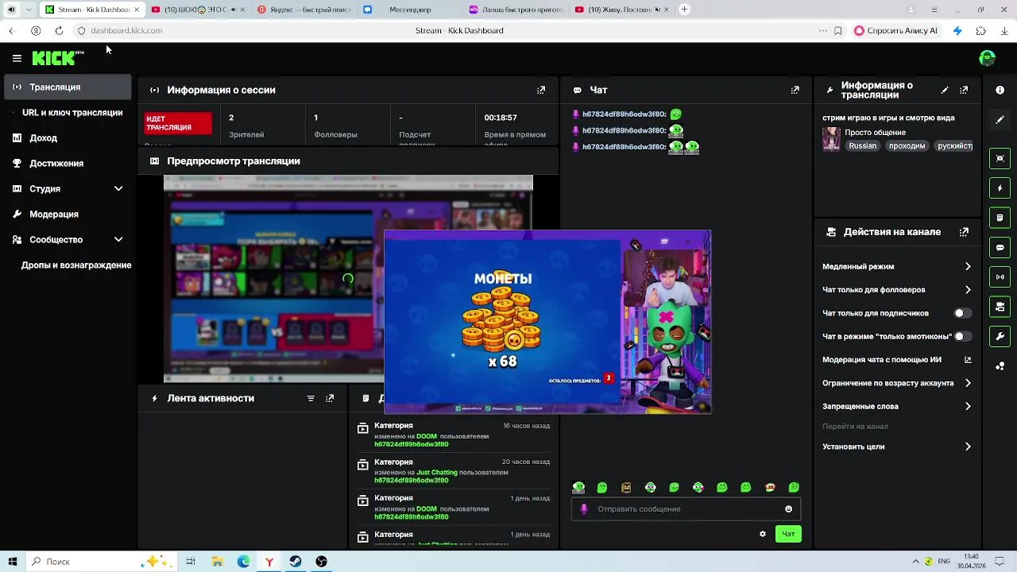Click the Russian language tag
This screenshot has width=1017, height=572.
pos(862,146)
